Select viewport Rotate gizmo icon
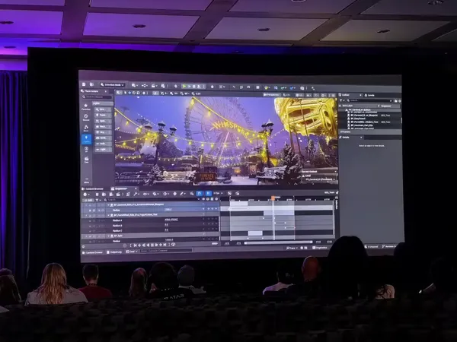Image resolution: width=457 pixels, height=342 pixels. pyautogui.click(x=134, y=93)
